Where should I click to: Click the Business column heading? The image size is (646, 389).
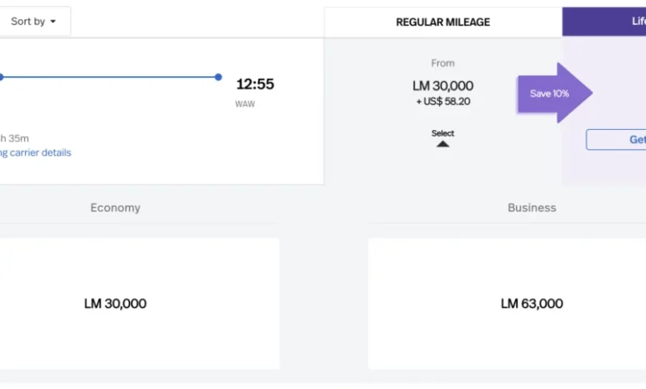click(532, 208)
